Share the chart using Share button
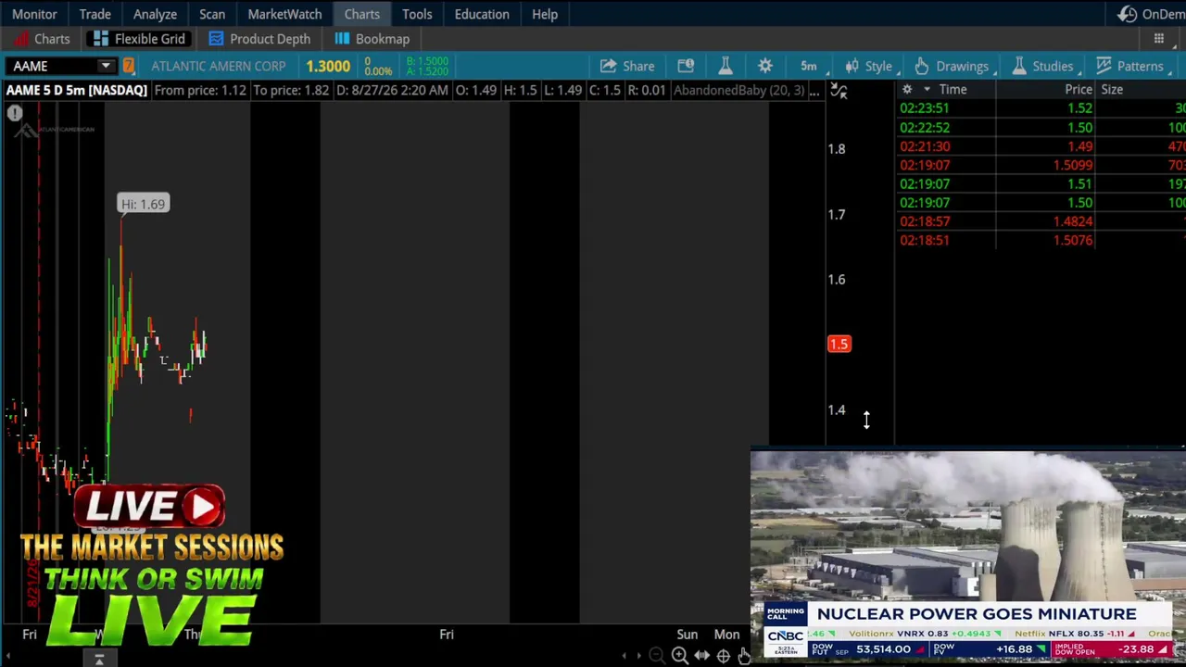This screenshot has height=667, width=1186. point(627,66)
